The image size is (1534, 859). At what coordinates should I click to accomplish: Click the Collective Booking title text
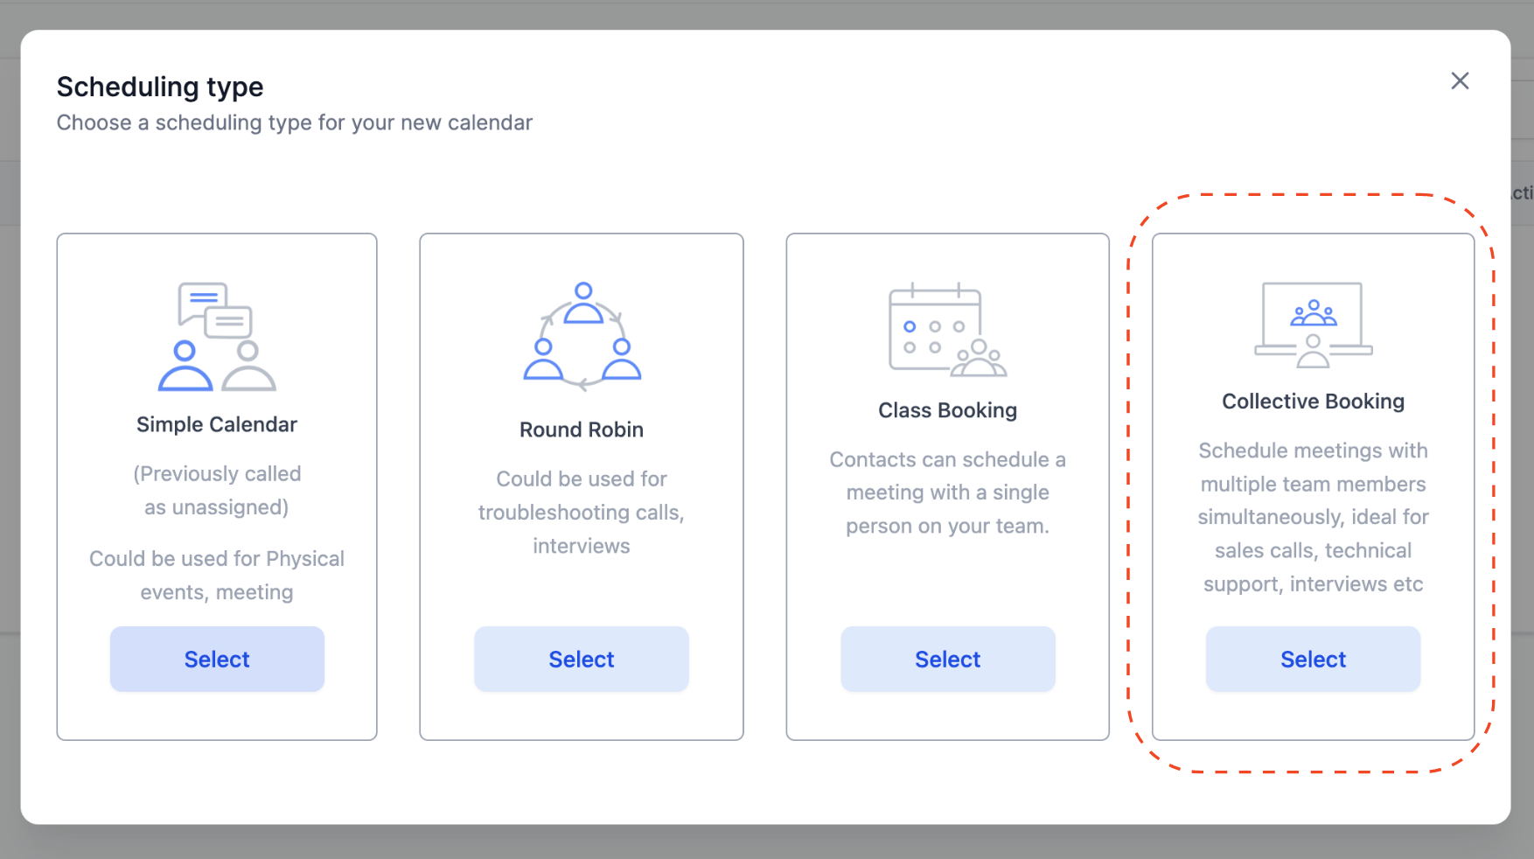[x=1314, y=402]
